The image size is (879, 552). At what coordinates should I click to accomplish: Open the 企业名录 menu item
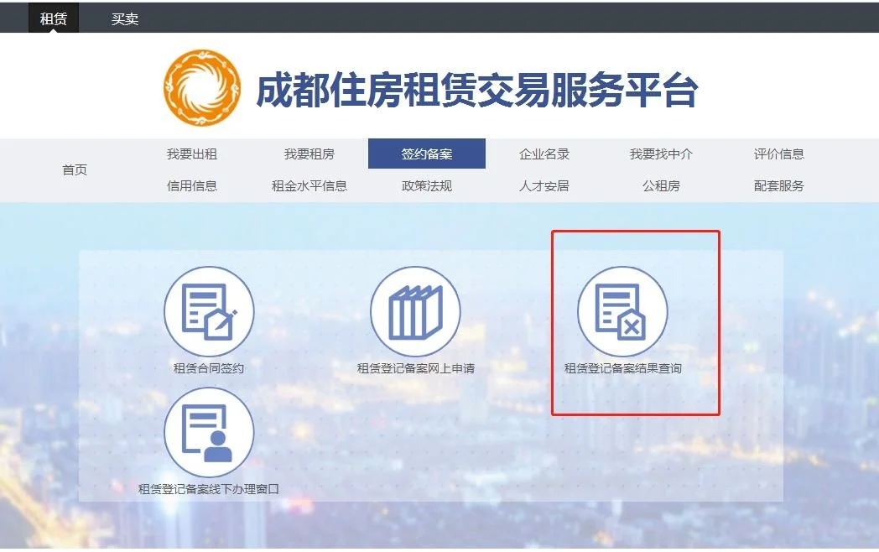pyautogui.click(x=544, y=154)
